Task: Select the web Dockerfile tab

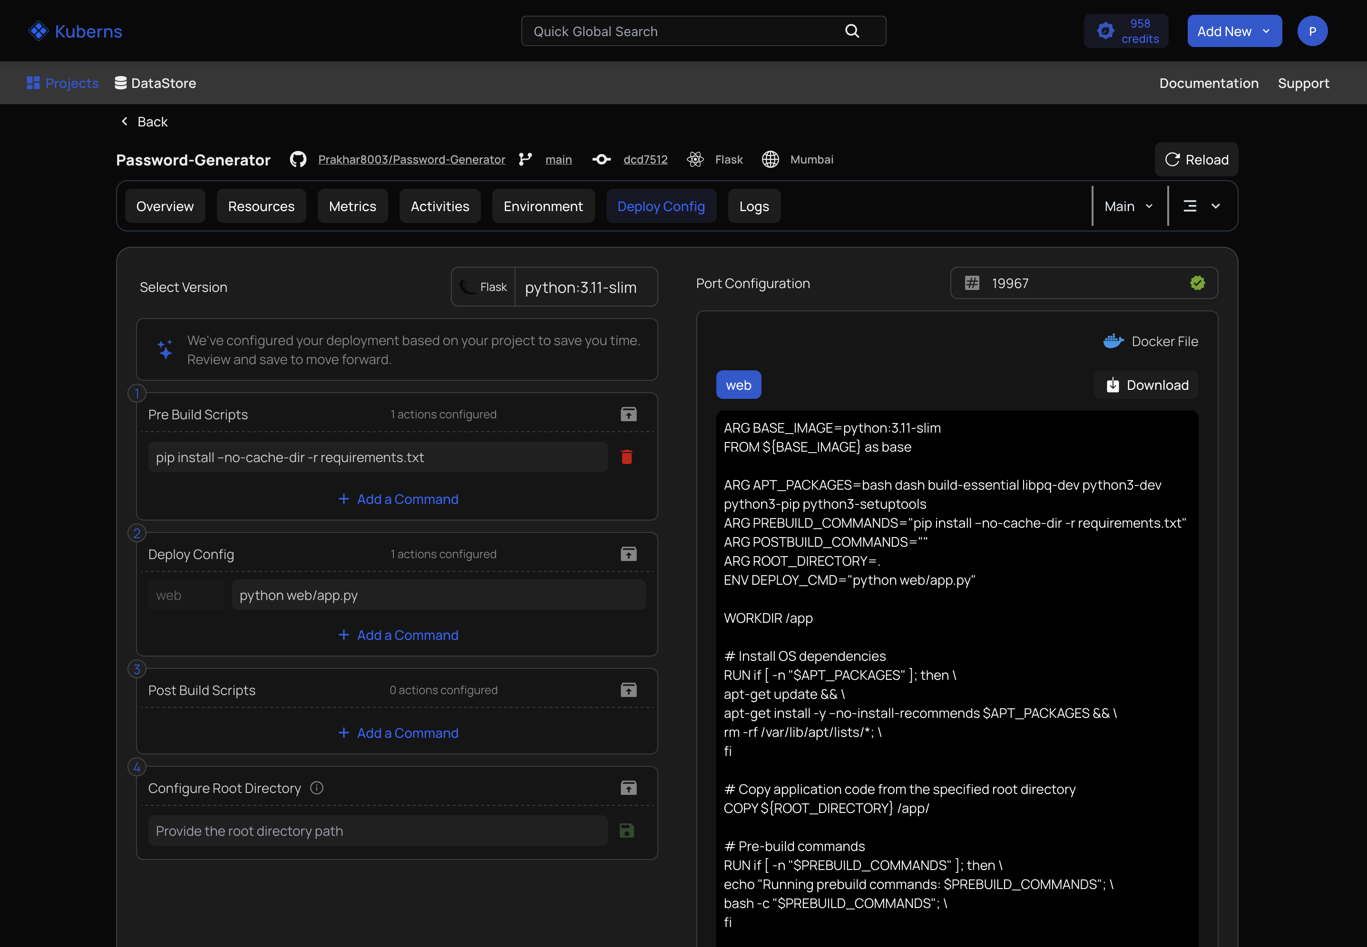Action: tap(738, 385)
